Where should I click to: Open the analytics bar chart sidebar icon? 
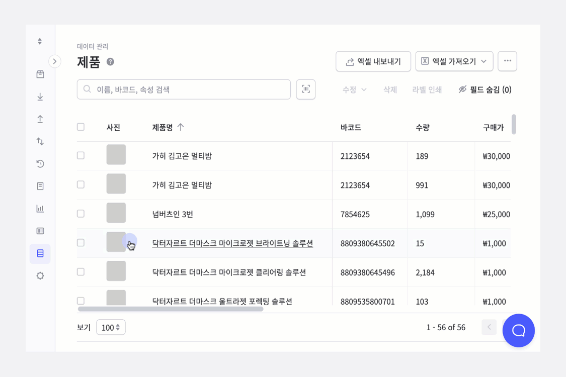tap(40, 208)
